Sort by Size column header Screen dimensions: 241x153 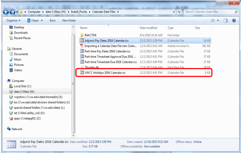[197, 28]
